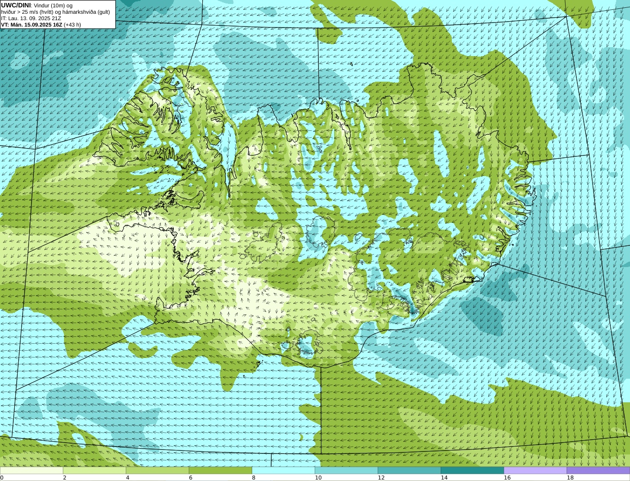Click the '0' label under the colorbar
The image size is (630, 481).
[x=2, y=478]
